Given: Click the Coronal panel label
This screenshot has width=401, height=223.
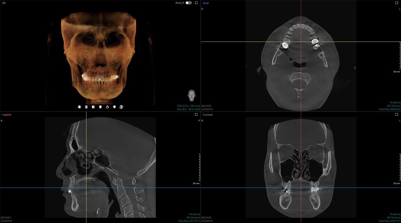Looking at the screenshot, I should [207, 115].
